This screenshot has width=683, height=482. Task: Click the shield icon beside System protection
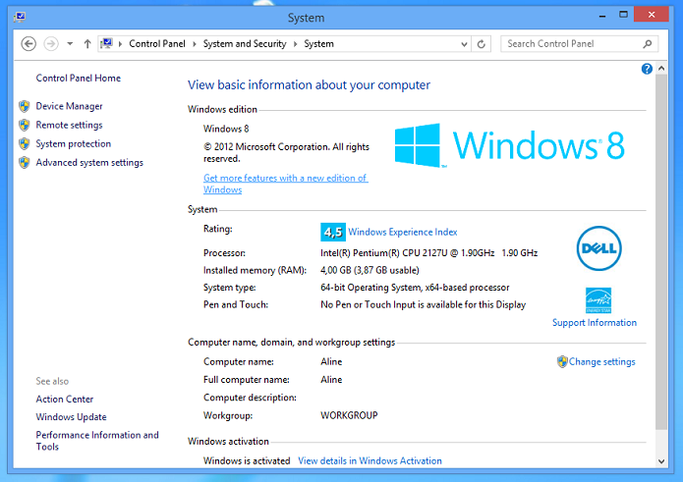[25, 144]
